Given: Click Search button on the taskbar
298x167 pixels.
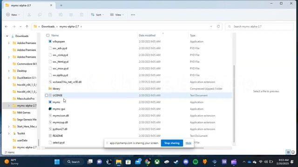Looking at the screenshot, I should [74, 162].
